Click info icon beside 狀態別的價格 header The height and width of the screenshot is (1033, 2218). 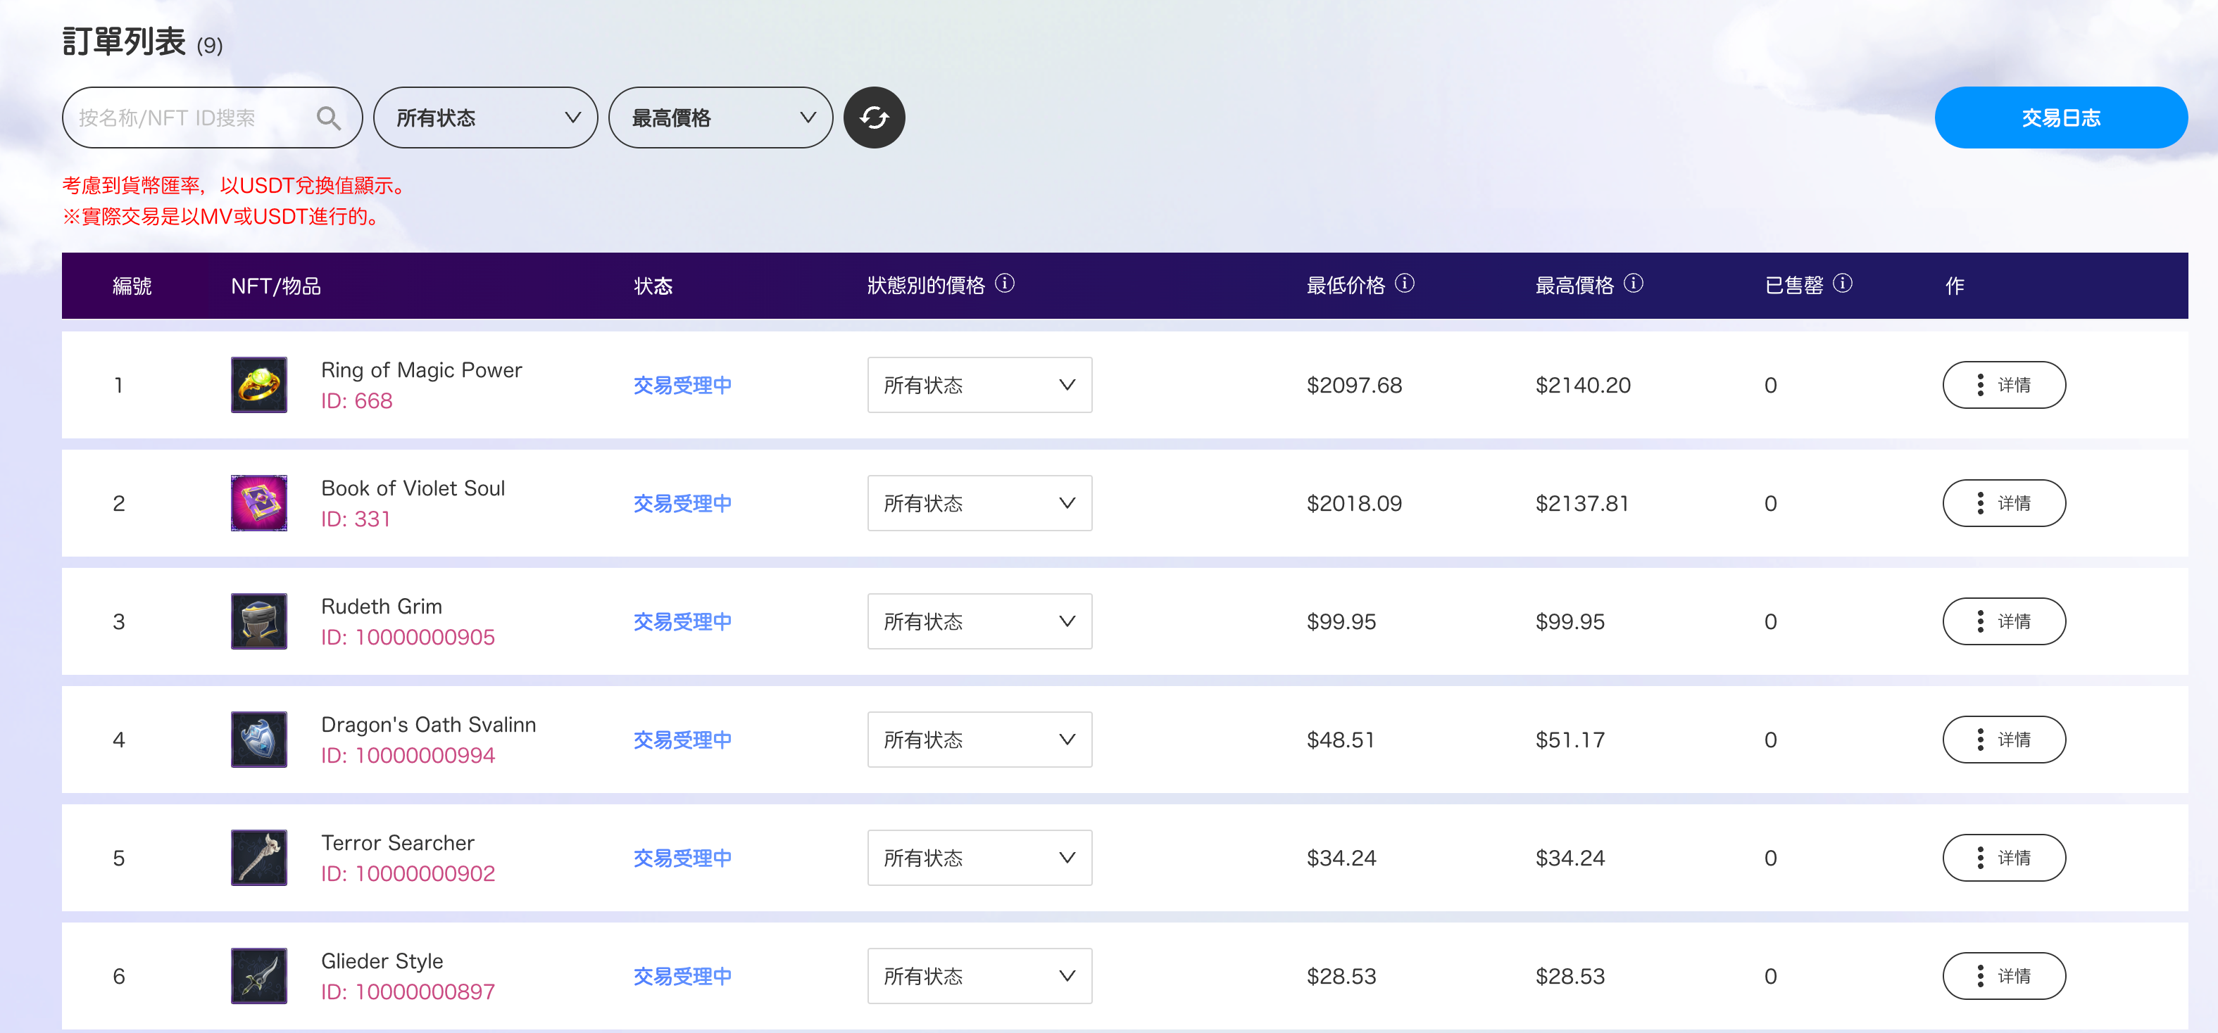(x=1005, y=283)
